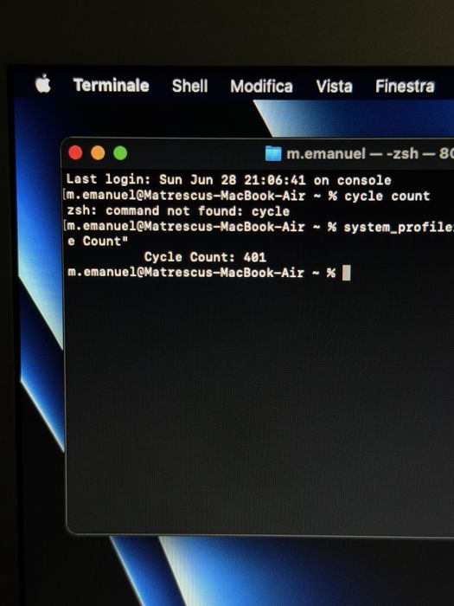Viewport: 454px width, 606px height.
Task: Minimize the Terminal window with the yellow button
Action: 98,152
